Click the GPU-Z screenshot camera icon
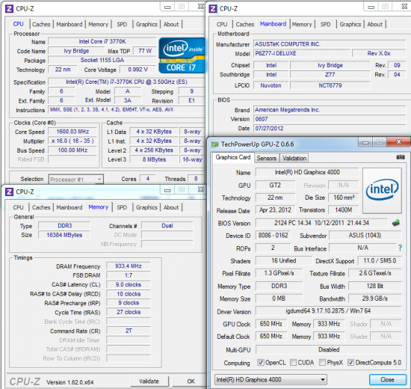This screenshot has height=389, width=411. tap(401, 157)
